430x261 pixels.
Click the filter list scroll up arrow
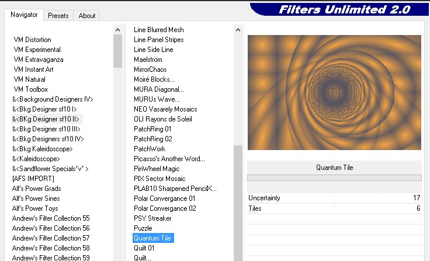tap(238, 30)
